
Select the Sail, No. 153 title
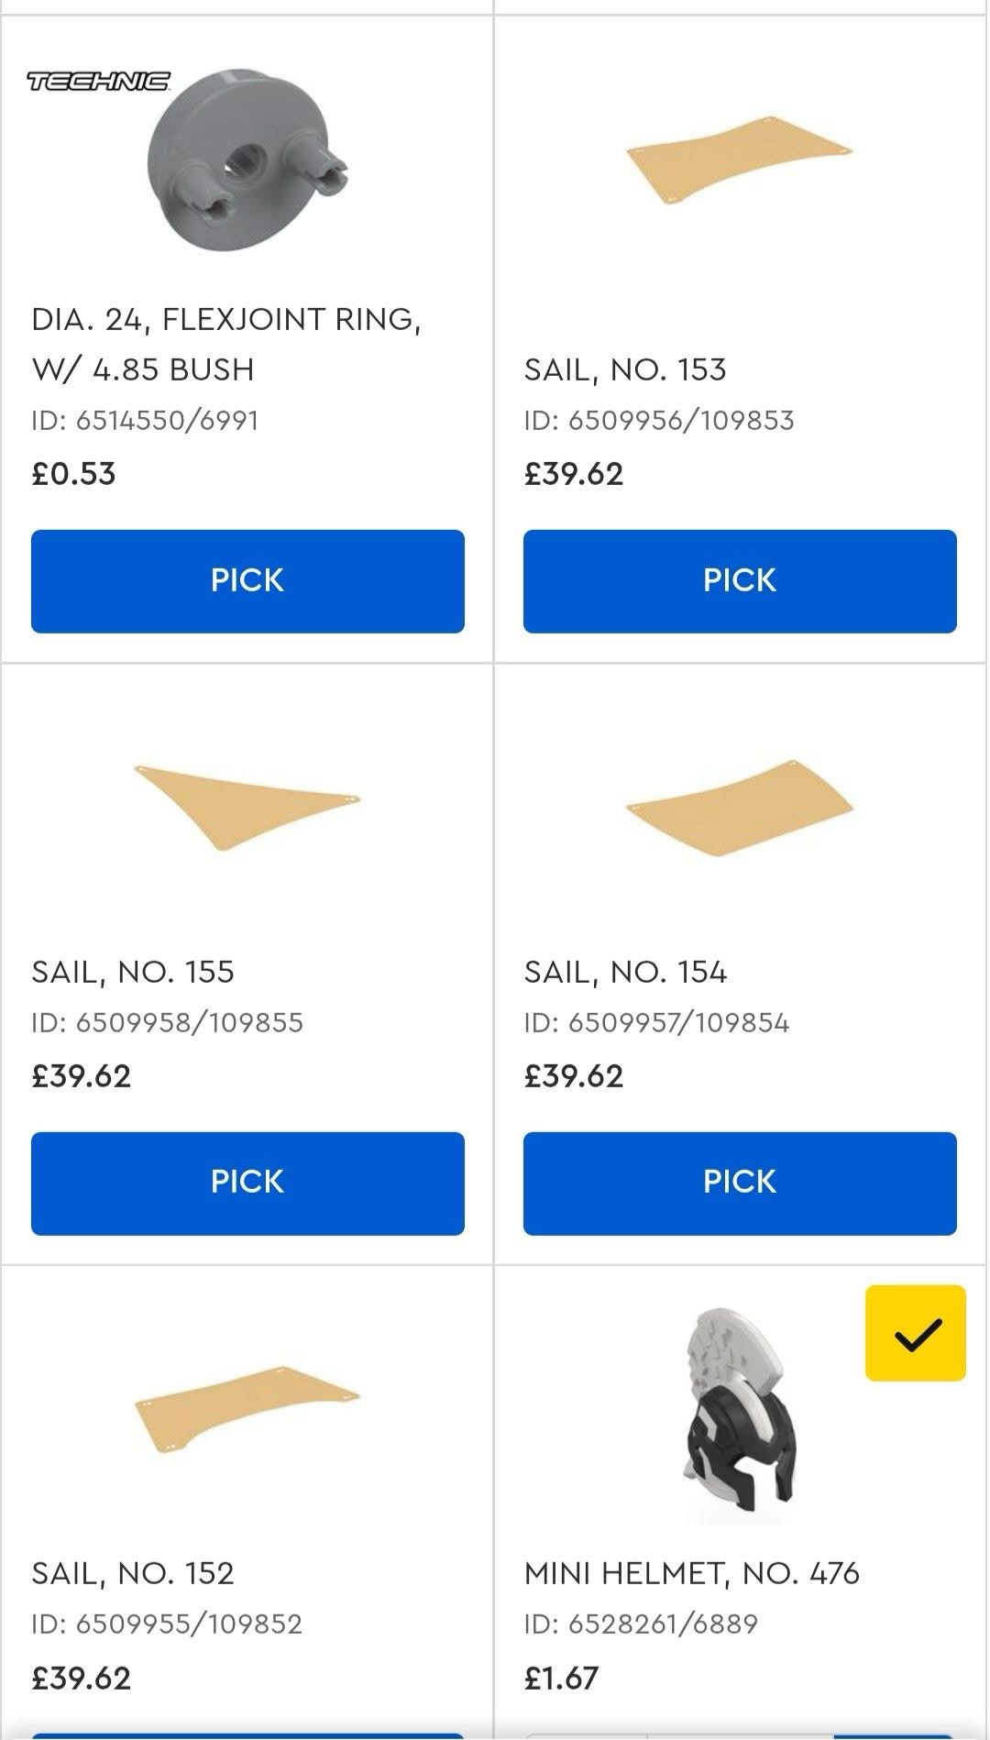point(625,369)
